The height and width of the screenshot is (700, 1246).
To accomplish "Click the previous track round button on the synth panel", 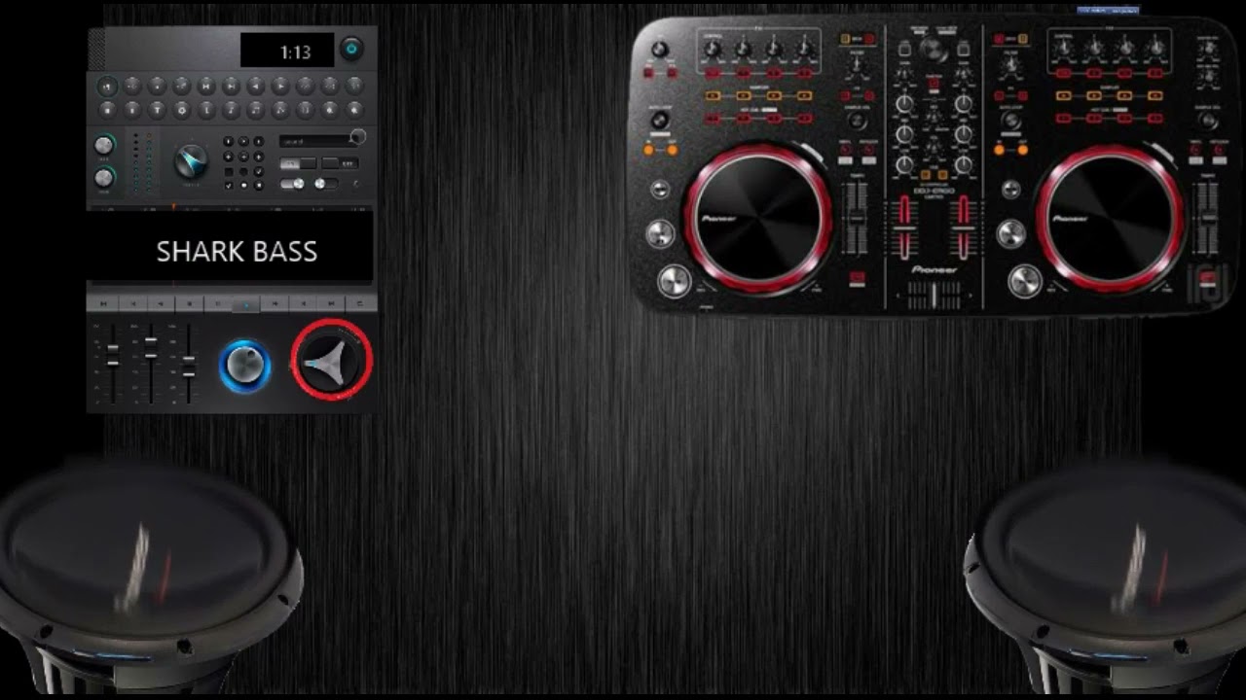I will pyautogui.click(x=206, y=87).
